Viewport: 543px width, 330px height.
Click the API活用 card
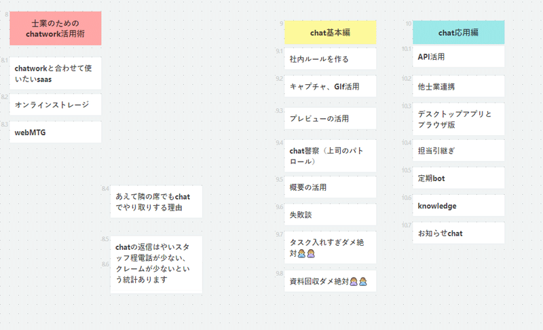coord(459,56)
